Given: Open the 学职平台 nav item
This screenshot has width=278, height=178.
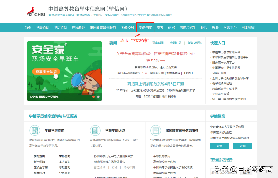Looking at the screenshot, I should click(230, 28).
